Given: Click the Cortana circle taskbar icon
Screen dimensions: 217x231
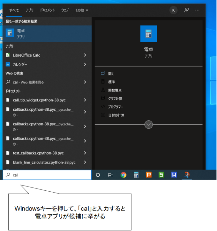Looking at the screenshot, I should (x=98, y=175).
